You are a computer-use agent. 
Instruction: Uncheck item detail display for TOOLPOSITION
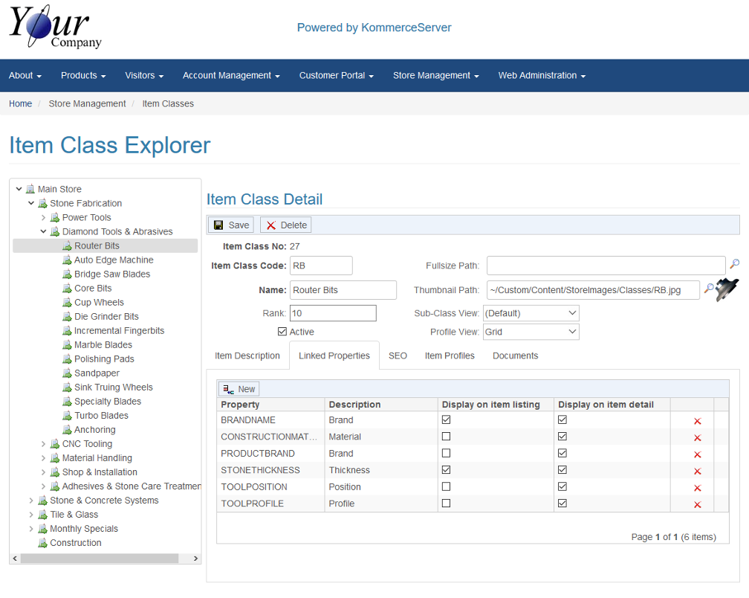pos(562,486)
